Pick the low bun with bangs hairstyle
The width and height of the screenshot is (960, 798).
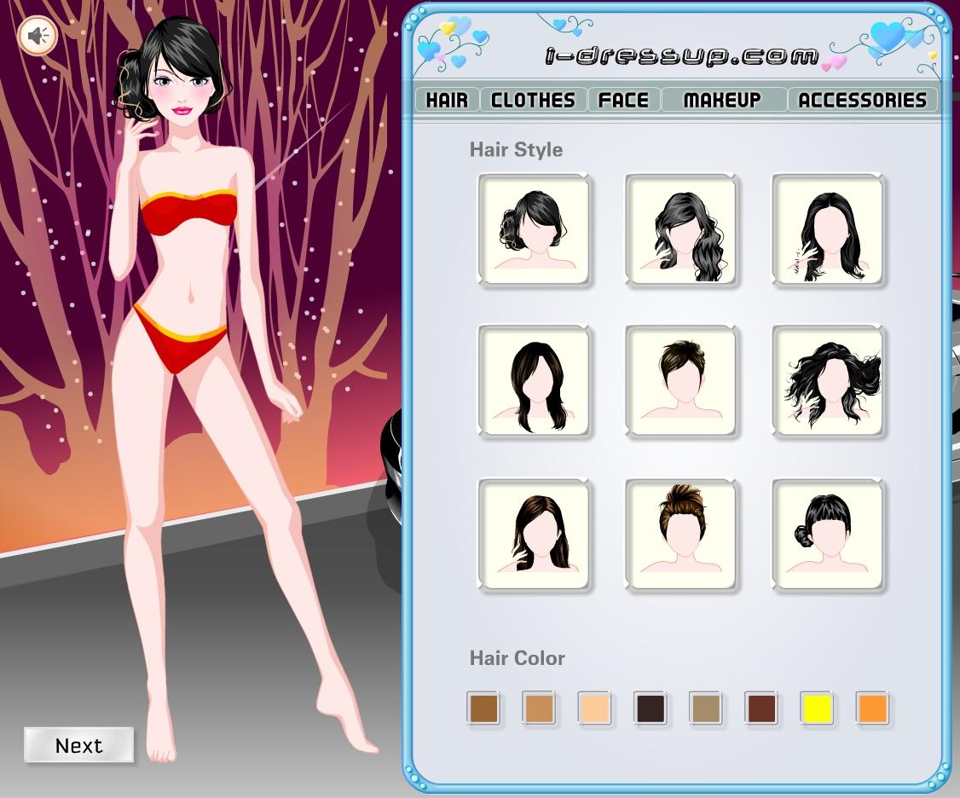click(828, 534)
